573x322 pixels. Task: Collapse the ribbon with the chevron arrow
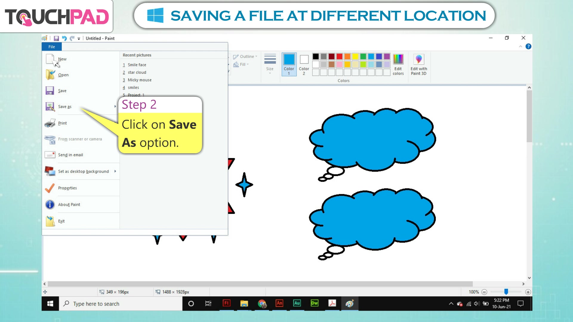(x=520, y=47)
